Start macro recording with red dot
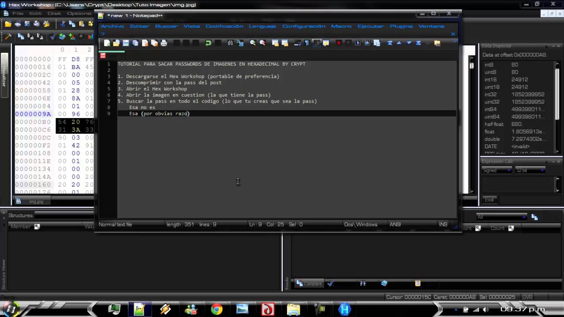 point(339,43)
